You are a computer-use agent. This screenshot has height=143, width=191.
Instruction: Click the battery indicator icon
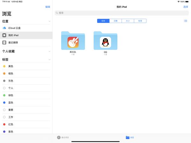click(x=187, y=2)
